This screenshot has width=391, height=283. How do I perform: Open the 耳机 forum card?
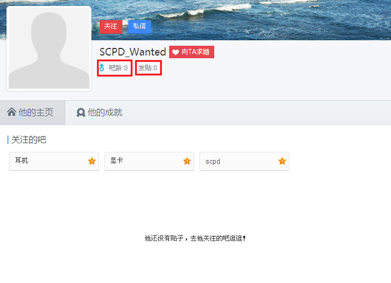coord(54,161)
